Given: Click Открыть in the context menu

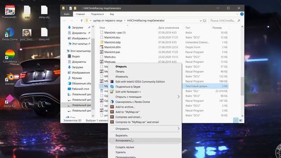Looking at the screenshot, I should 121,66.
